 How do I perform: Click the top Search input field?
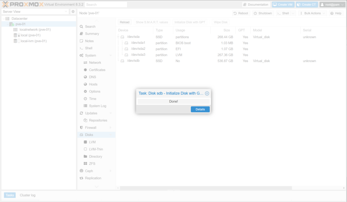106,5
